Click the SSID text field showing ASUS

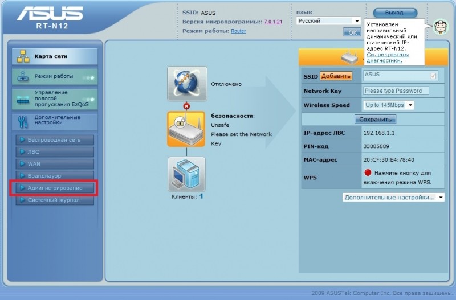400,76
